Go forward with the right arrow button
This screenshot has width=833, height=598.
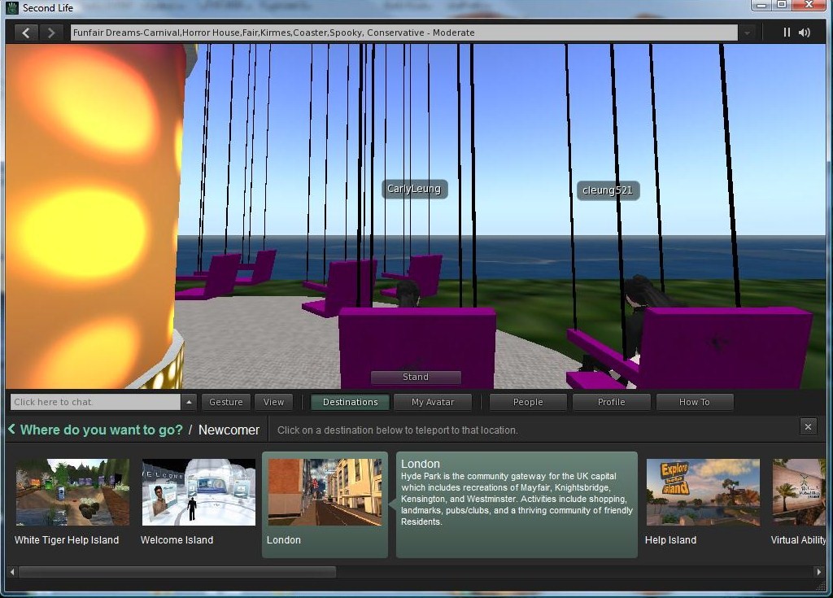coord(51,33)
